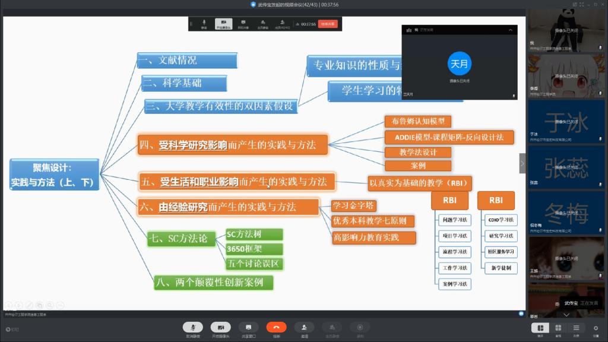This screenshot has width=608, height=342.
Task: Switch to speaker view layout
Action: [540, 328]
